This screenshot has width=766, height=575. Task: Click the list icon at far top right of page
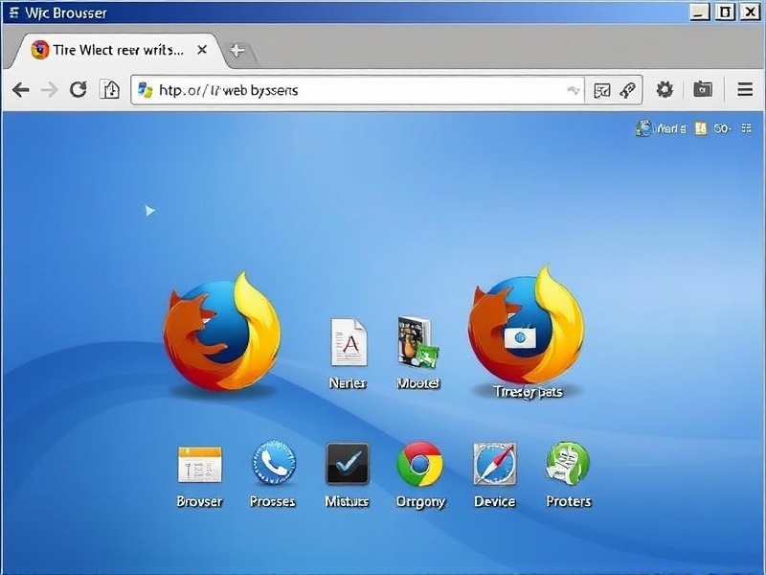[x=747, y=128]
